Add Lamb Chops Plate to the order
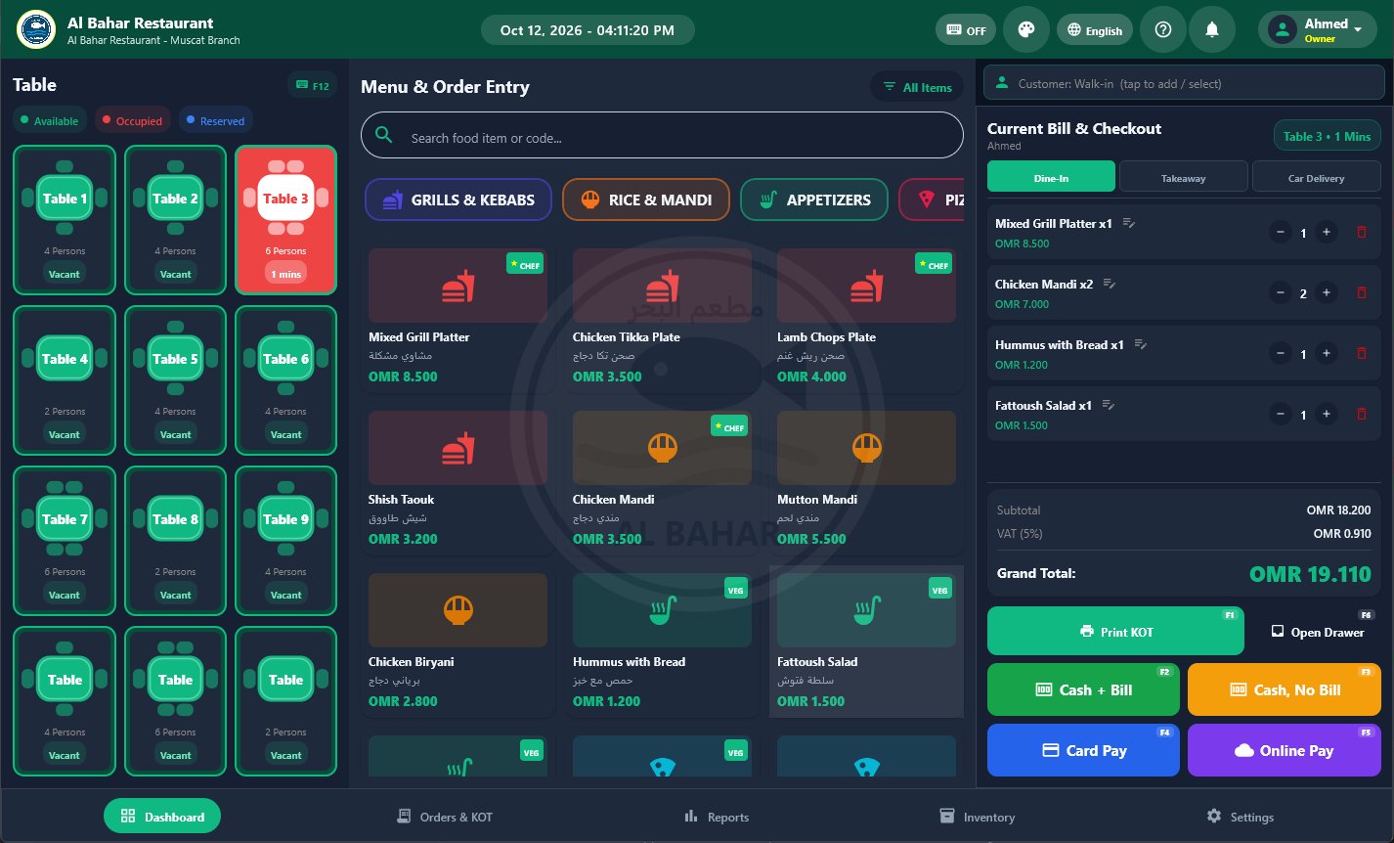 (x=866, y=320)
